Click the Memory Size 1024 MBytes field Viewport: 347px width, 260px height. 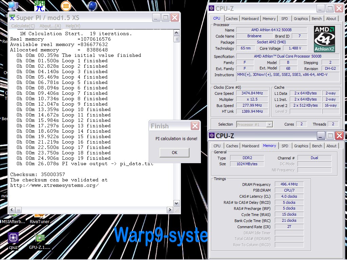point(247,164)
